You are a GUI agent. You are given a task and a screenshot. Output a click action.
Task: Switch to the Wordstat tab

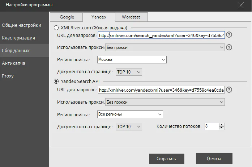point(131,17)
